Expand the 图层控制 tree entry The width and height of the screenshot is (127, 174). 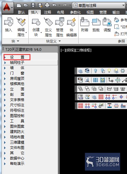5,116
